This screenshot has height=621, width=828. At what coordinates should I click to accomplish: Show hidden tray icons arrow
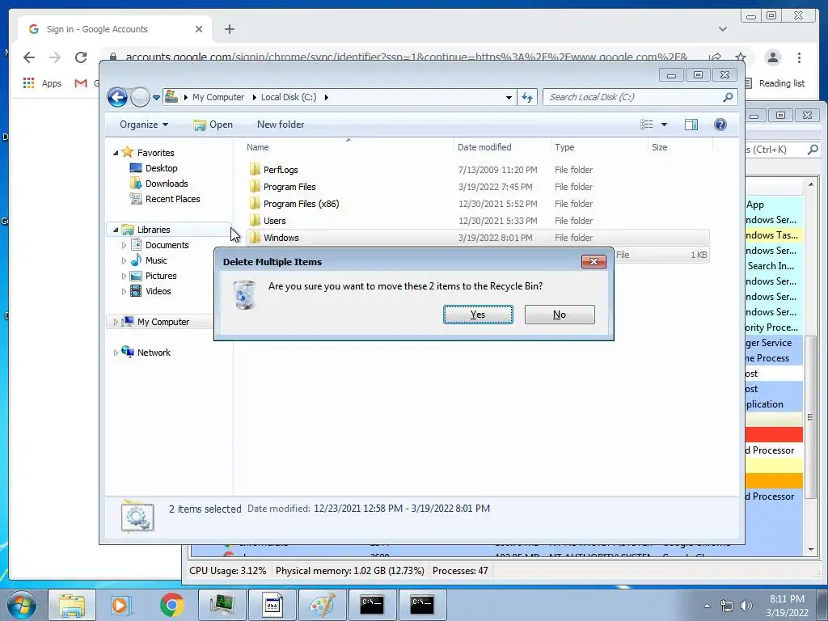tap(707, 606)
